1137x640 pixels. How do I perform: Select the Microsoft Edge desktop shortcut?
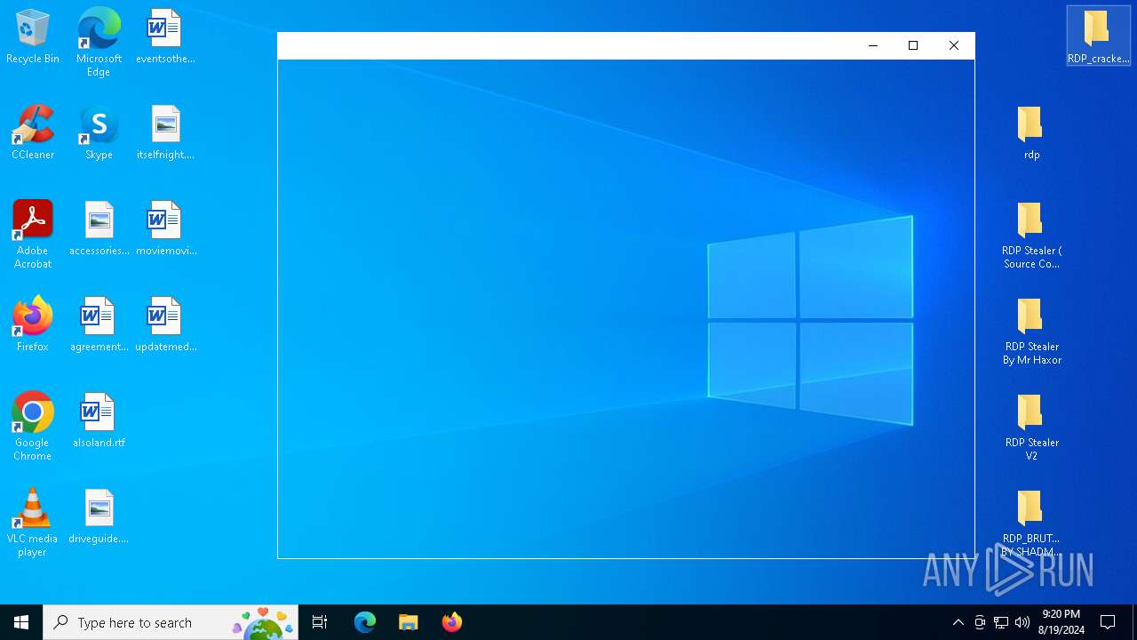[99, 42]
